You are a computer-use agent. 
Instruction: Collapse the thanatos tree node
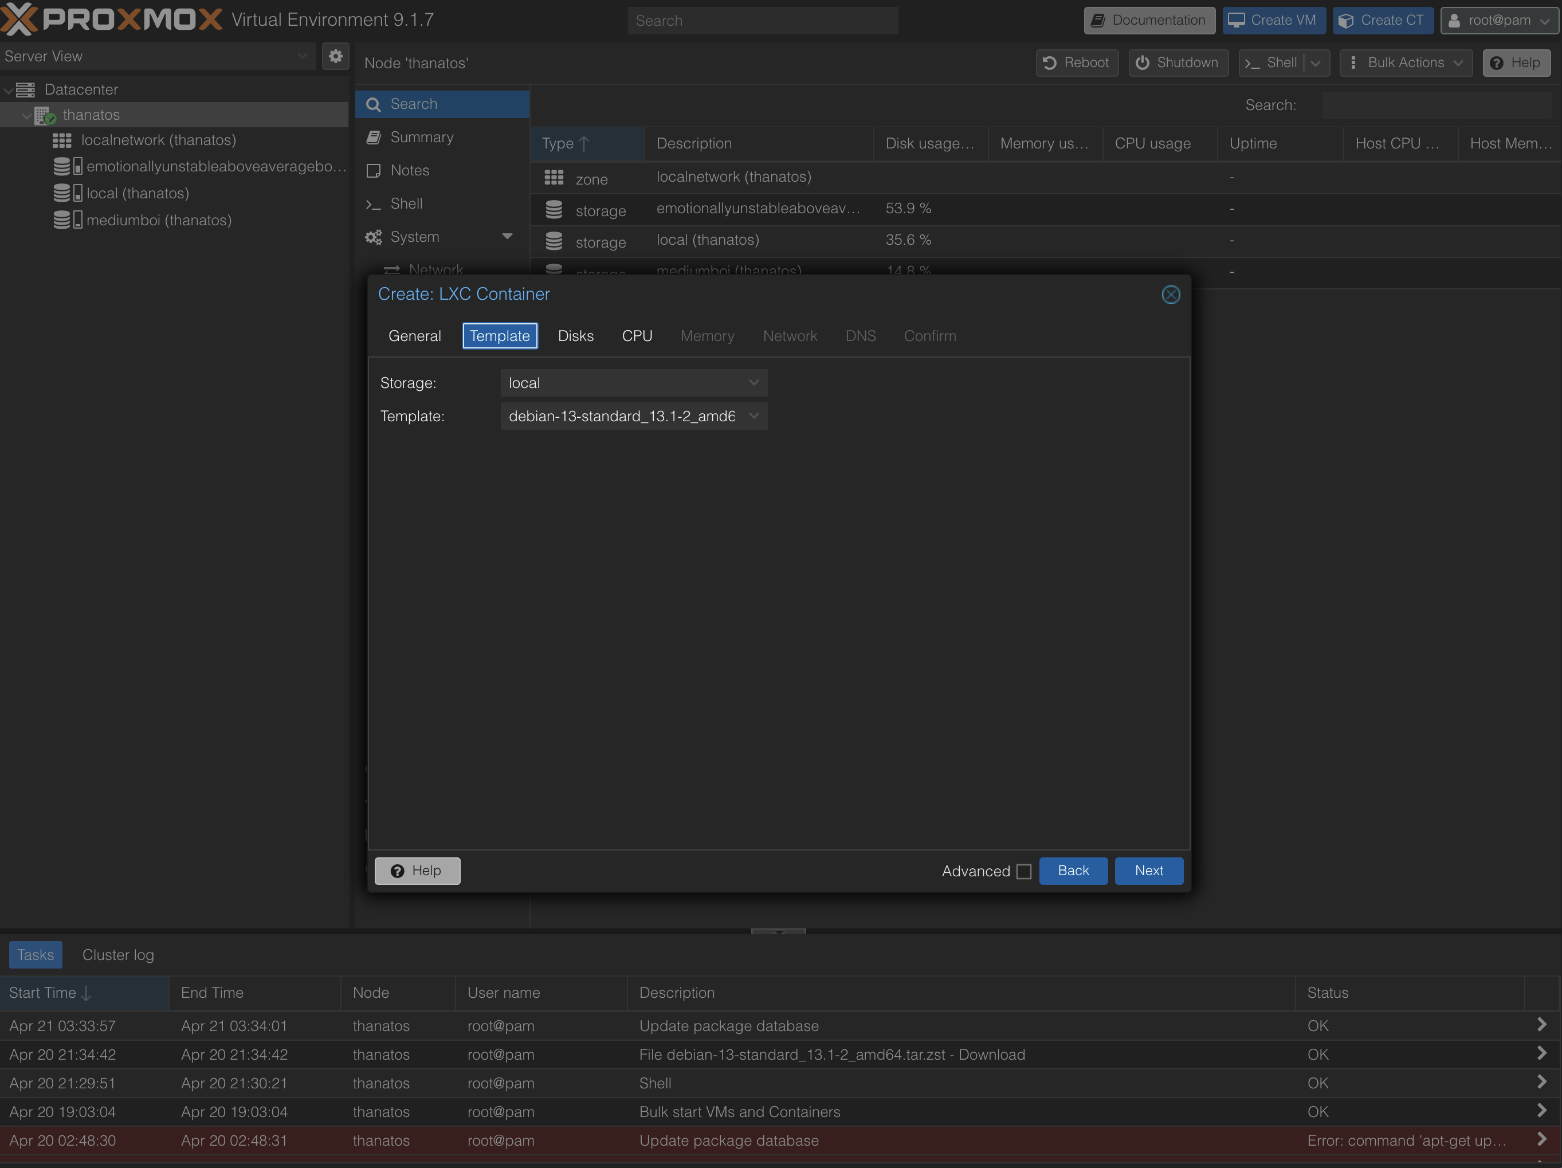26,116
